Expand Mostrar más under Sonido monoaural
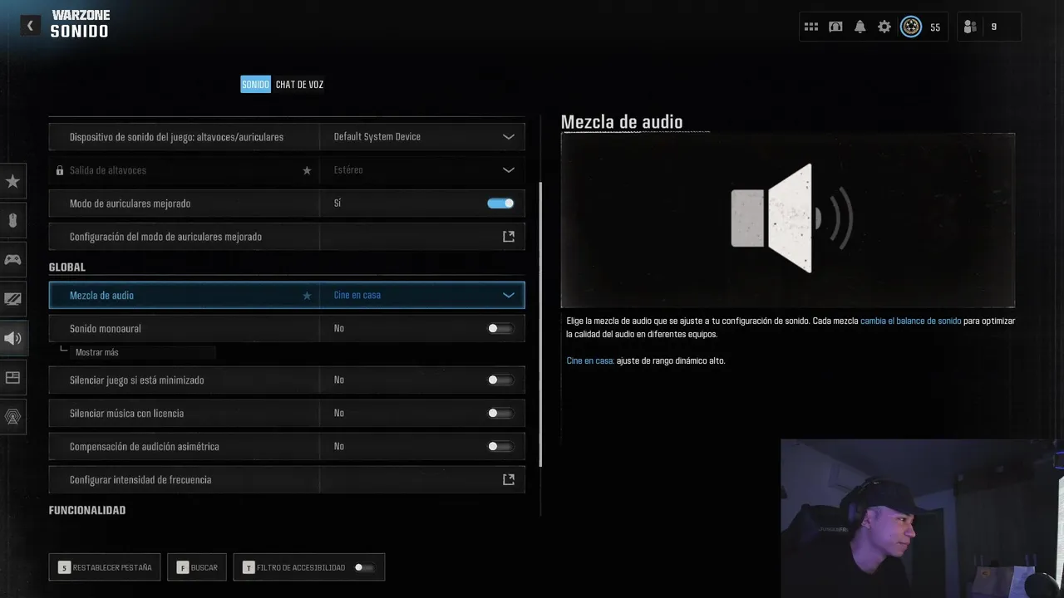Viewport: 1064px width, 598px height. [x=96, y=352]
